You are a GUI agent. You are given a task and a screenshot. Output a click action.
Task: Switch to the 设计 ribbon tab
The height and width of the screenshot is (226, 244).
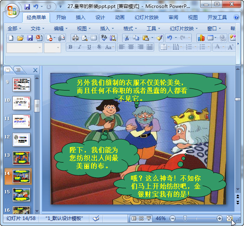point(100,17)
